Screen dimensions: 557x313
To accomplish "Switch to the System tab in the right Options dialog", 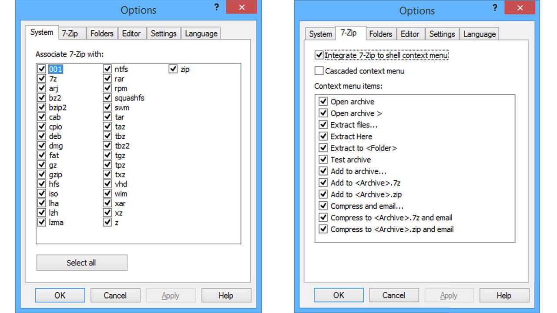I will pos(320,34).
